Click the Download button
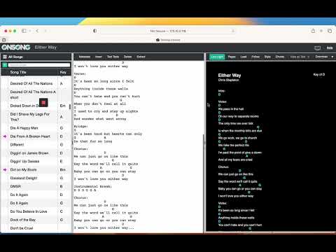The width and height of the screenshot is (336, 252). [321, 57]
